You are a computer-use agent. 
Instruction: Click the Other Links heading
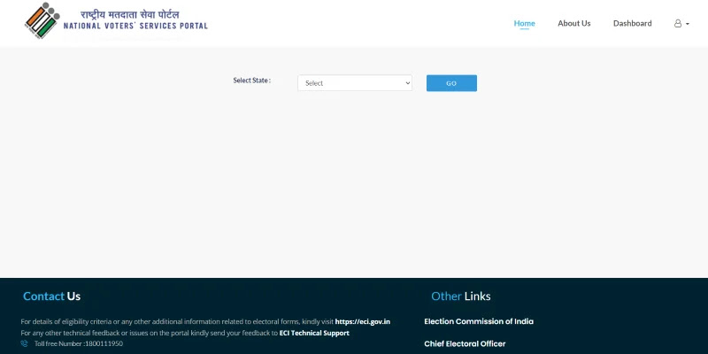click(460, 296)
